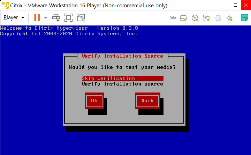Image resolution: width=251 pixels, height=155 pixels.
Task: Enter full screen mode
Action: coord(69,18)
